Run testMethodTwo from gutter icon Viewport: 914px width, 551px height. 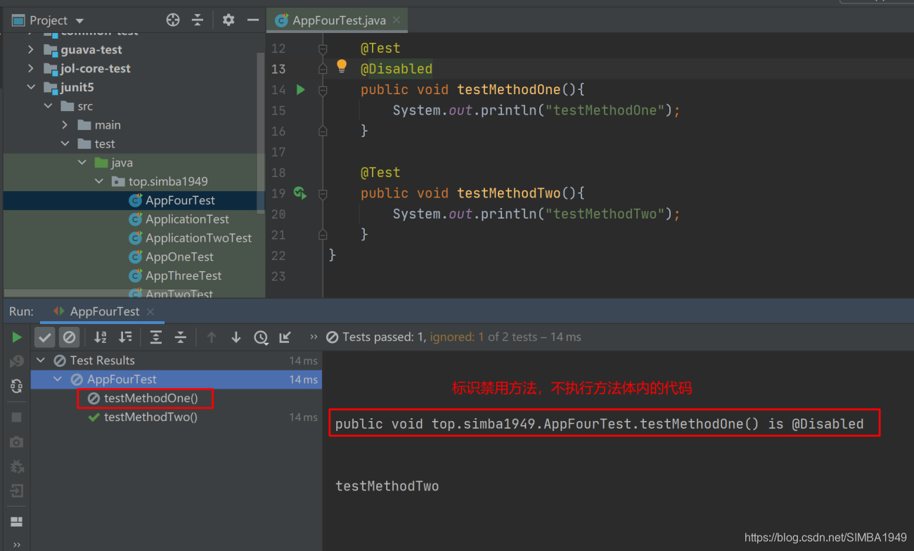(x=300, y=193)
